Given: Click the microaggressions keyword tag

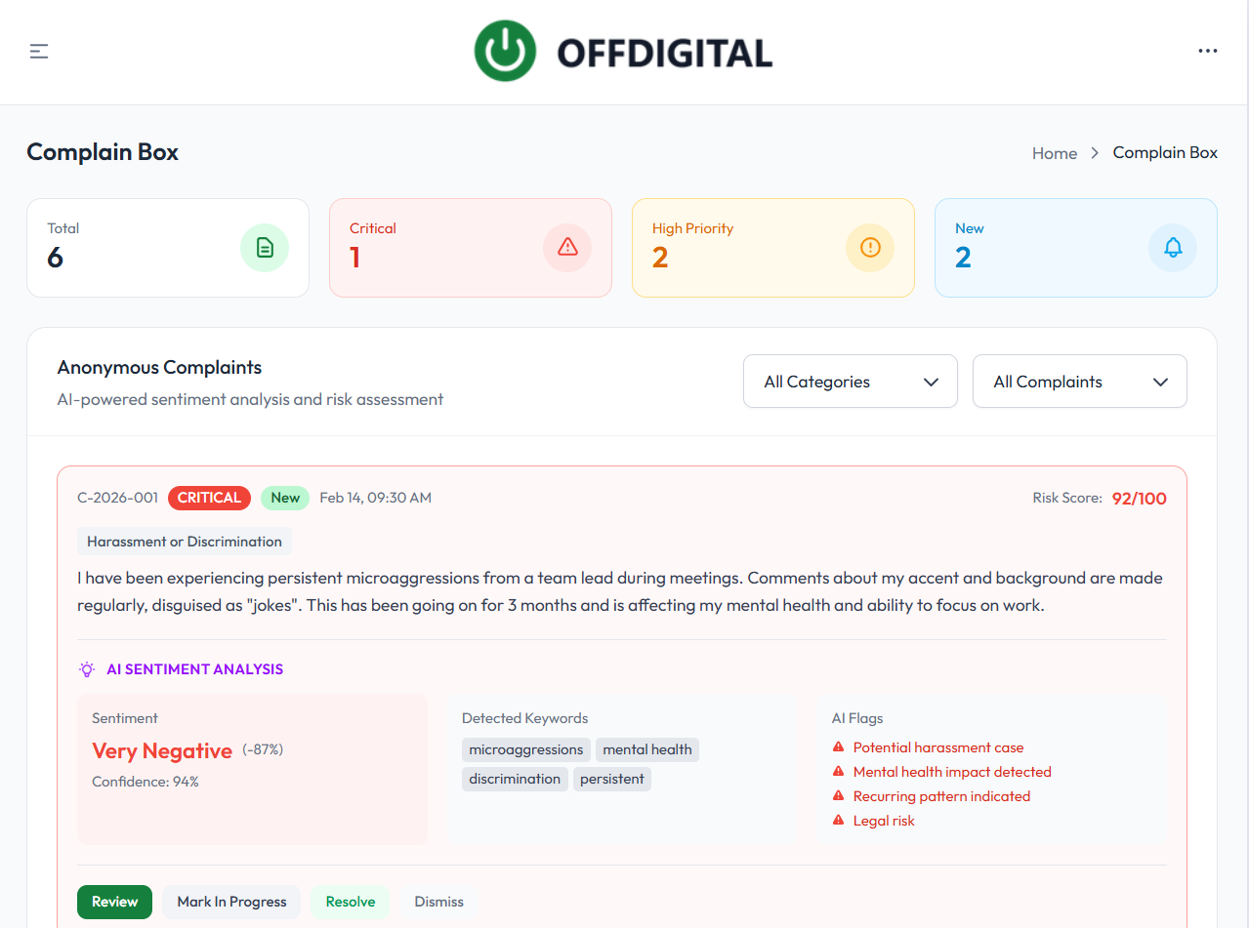Looking at the screenshot, I should pos(525,749).
